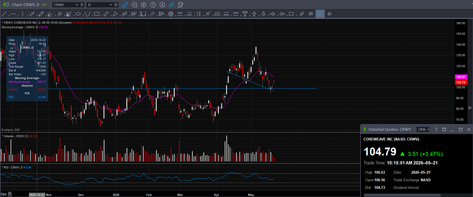Select the ellipse drawing tool
This screenshot has height=197, width=473.
tap(78, 14)
